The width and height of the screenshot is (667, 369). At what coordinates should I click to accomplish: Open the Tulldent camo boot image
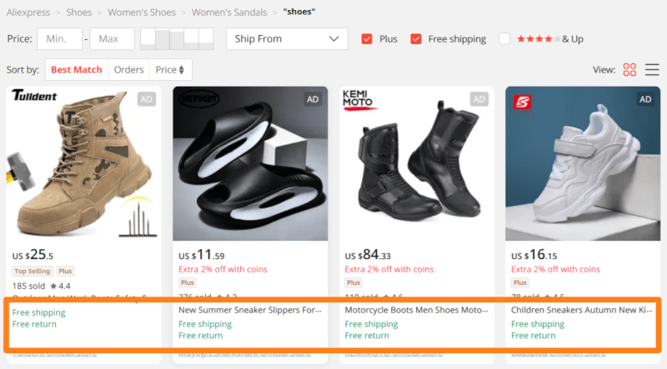(84, 163)
